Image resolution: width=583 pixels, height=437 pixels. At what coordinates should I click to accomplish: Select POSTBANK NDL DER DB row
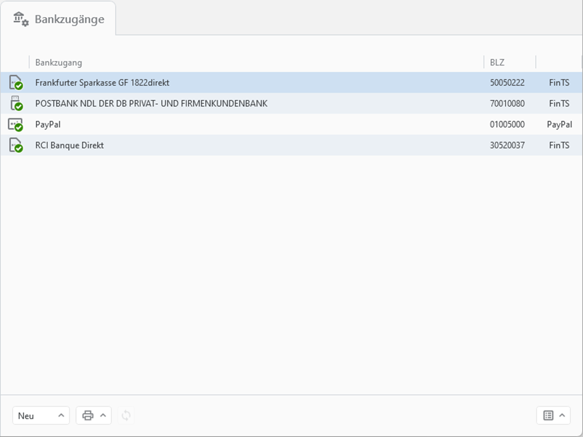click(151, 104)
